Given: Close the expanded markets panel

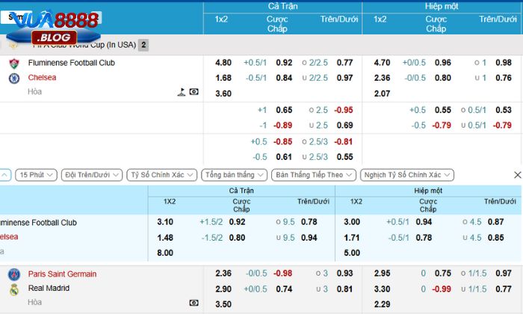Looking at the screenshot, I should pyautogui.click(x=517, y=175).
